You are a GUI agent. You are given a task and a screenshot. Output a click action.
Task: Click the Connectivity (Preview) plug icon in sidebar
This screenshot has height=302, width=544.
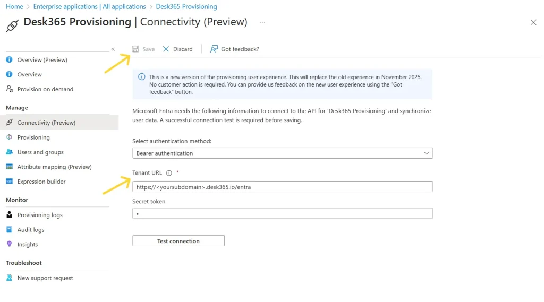10,123
